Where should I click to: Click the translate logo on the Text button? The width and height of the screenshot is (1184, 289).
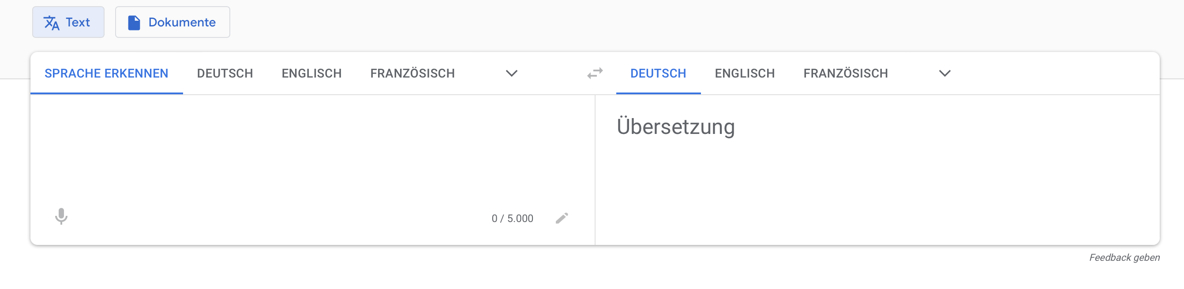point(52,22)
